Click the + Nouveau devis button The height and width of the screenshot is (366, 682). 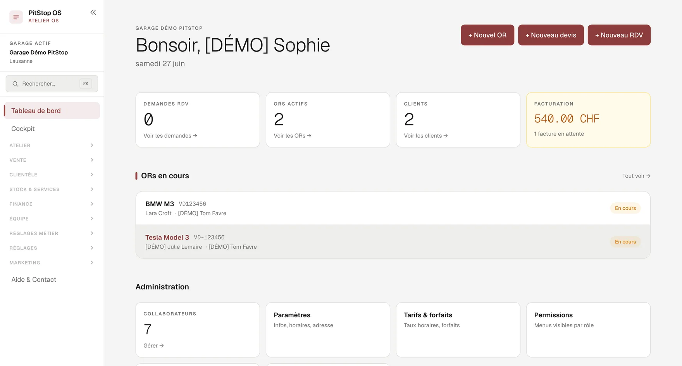coord(551,35)
